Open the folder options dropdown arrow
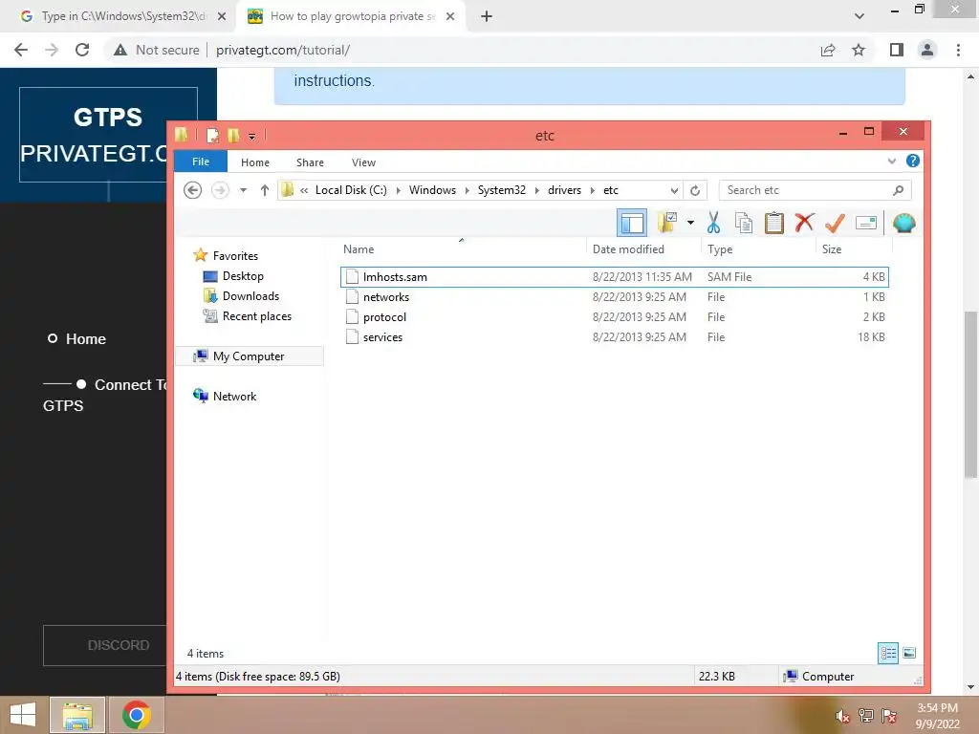Viewport: 979px width, 734px height. (690, 222)
